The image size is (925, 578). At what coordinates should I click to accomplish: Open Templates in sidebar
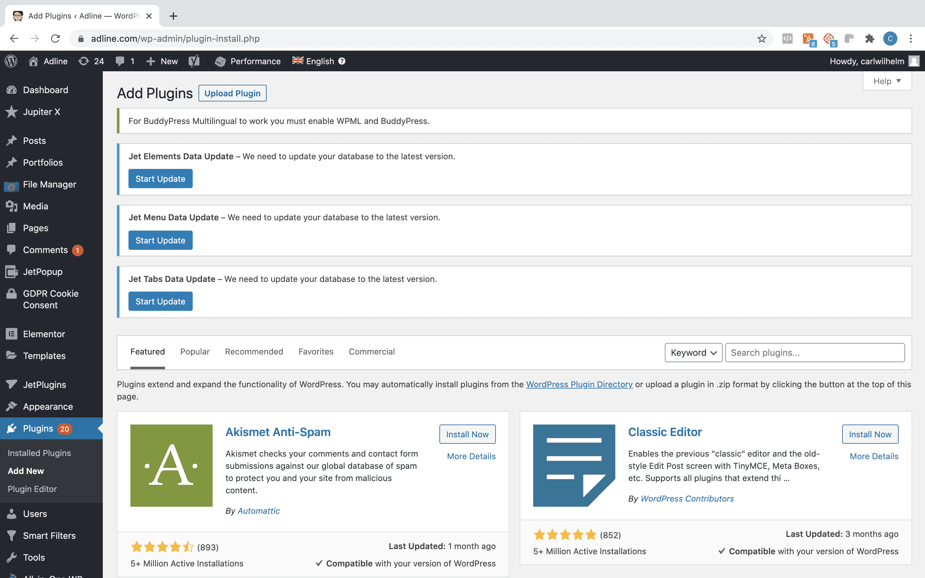pos(51,355)
